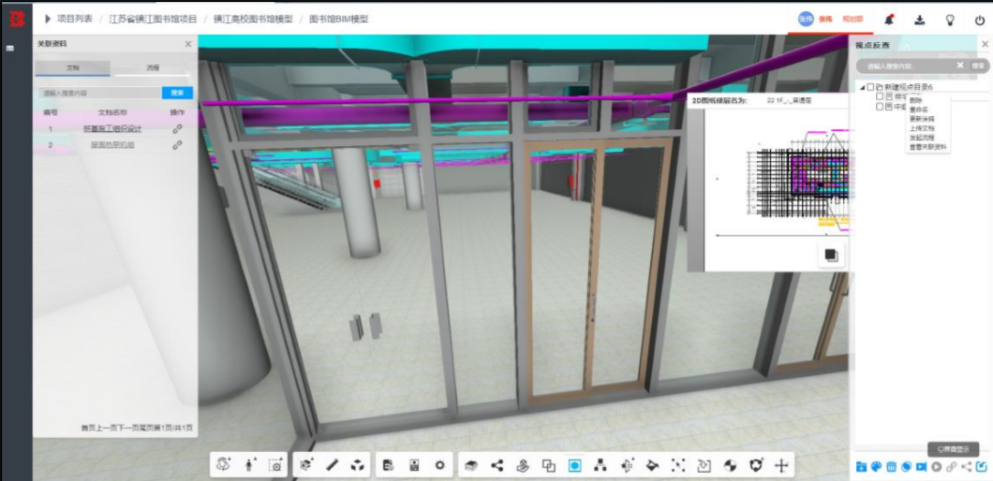Screen dimensions: 993x481
Task: Tick the first child viewpoint checkbox
Action: click(x=880, y=96)
